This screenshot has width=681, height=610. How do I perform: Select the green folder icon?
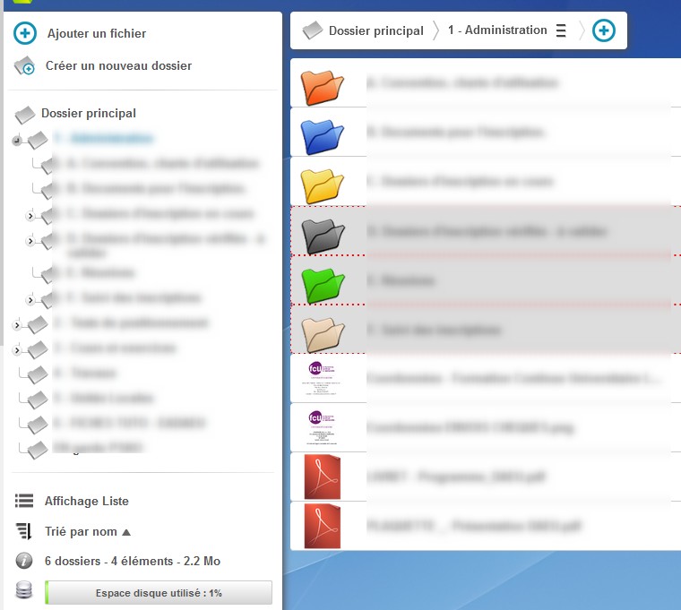click(323, 281)
